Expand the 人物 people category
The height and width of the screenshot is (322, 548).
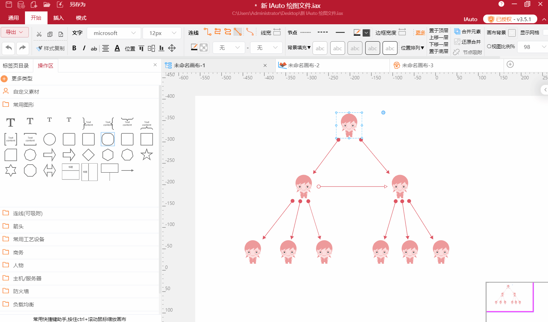[79, 265]
